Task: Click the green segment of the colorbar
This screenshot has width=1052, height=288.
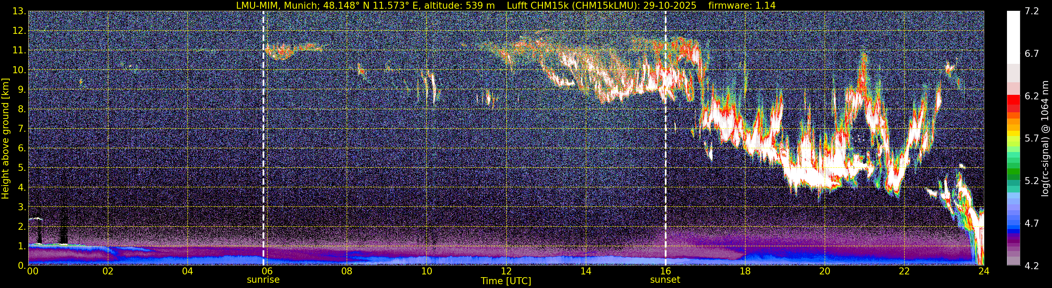Action: coord(1013,171)
